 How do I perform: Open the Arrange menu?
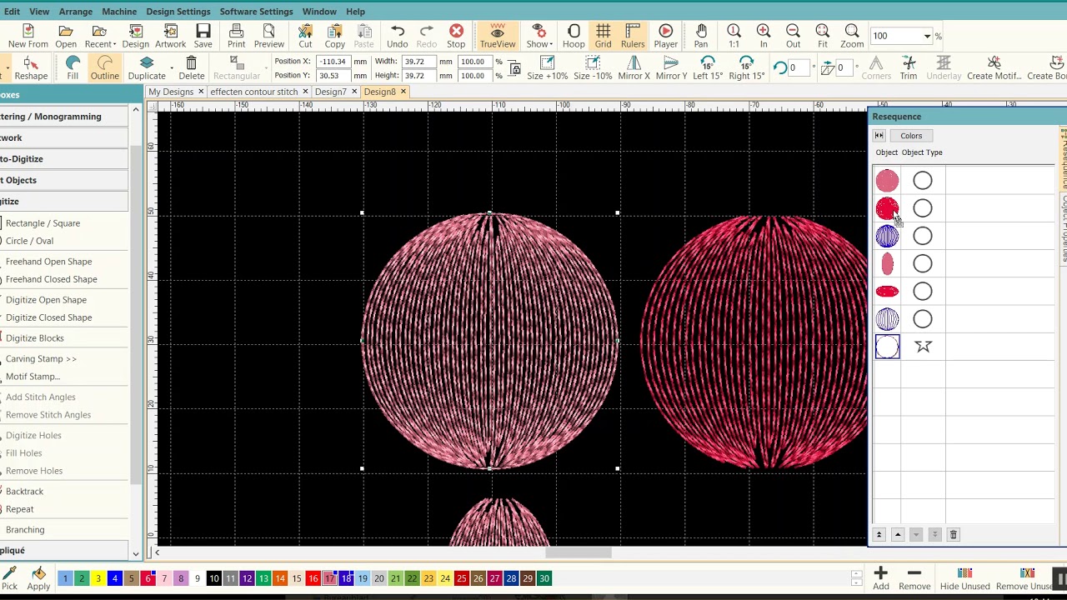75,12
